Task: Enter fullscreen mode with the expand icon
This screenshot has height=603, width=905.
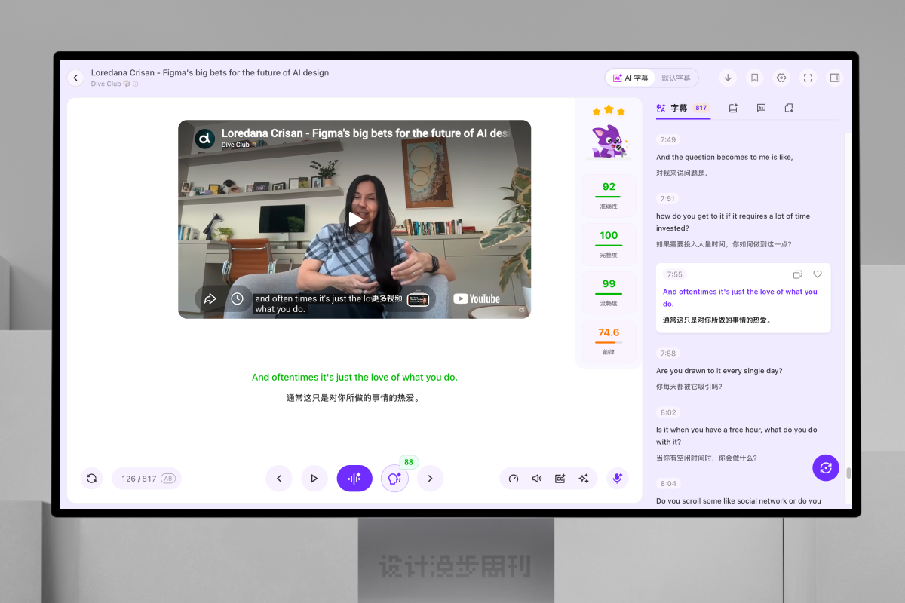Action: (808, 78)
